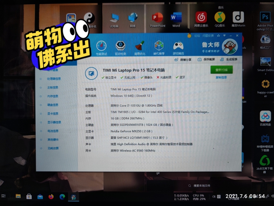Open 游戏精选 gamepad icon
The image size is (274, 206).
[x=178, y=48]
